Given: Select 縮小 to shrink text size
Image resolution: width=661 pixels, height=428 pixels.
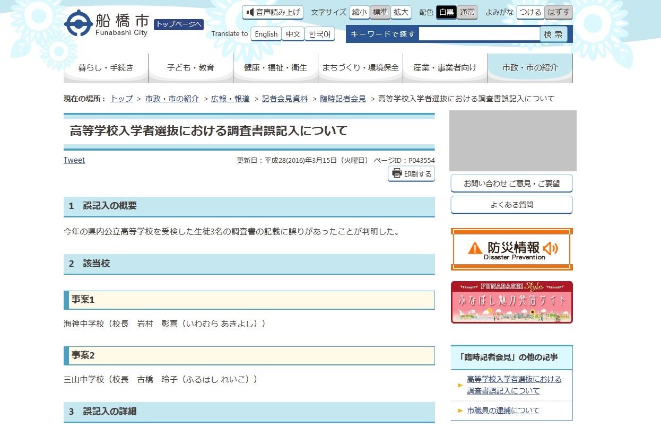Looking at the screenshot, I should click(x=360, y=12).
